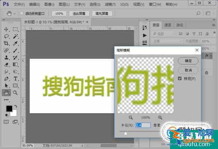Select the Zoom tool in toolbox
The width and height of the screenshot is (218, 149).
[15, 93]
